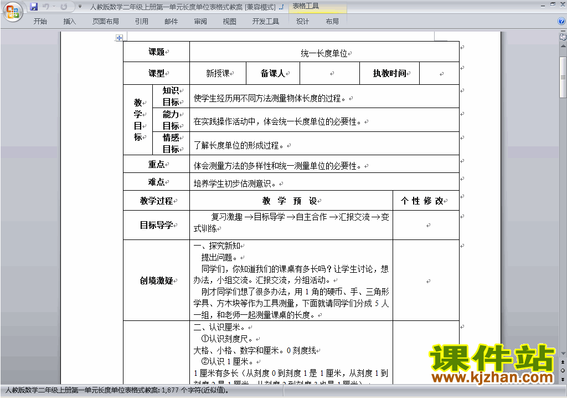Screen dimensions: 567x398
Task: Click 个性修改 empty cell beside 创境激疑
Action: click(x=426, y=280)
